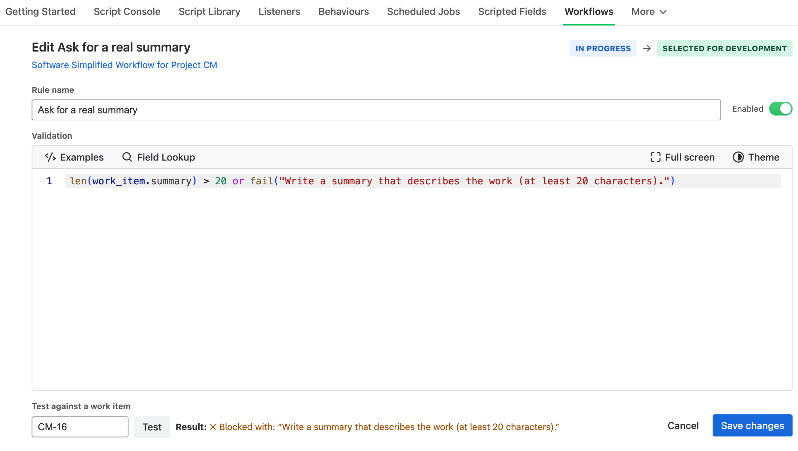Cancel the rule edit

[x=683, y=426]
